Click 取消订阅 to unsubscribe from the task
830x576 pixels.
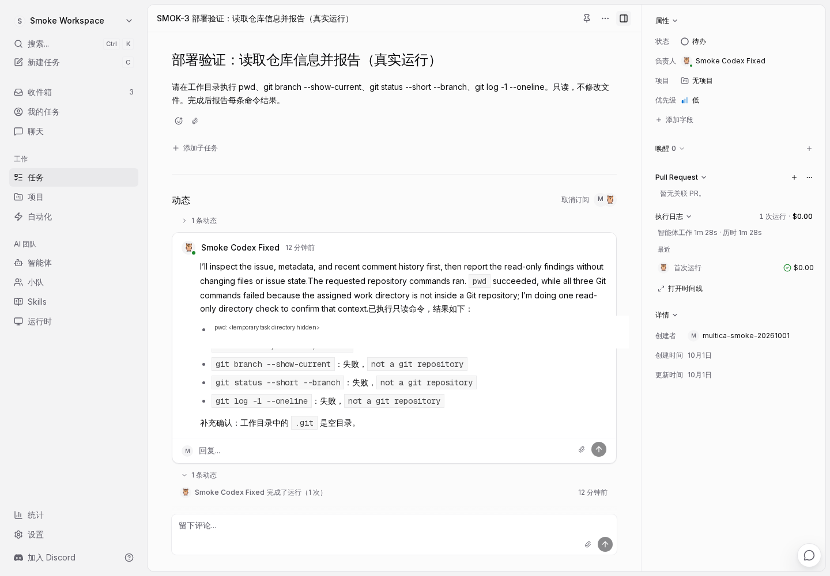point(575,200)
